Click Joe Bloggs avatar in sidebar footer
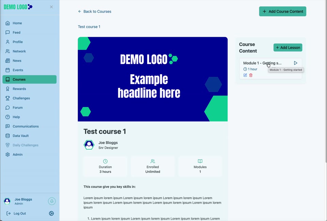Image resolution: width=327 pixels, height=221 pixels. (7, 201)
